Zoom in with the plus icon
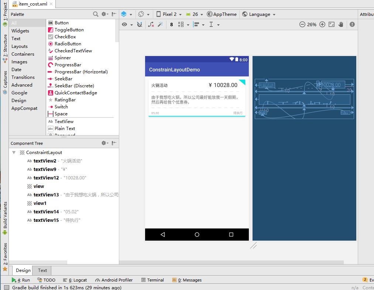The height and width of the screenshot is (290, 374). 322,24
